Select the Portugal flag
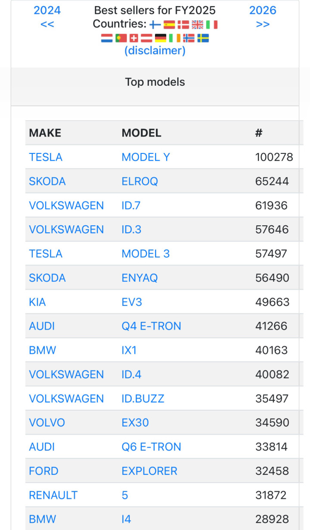 [x=121, y=38]
